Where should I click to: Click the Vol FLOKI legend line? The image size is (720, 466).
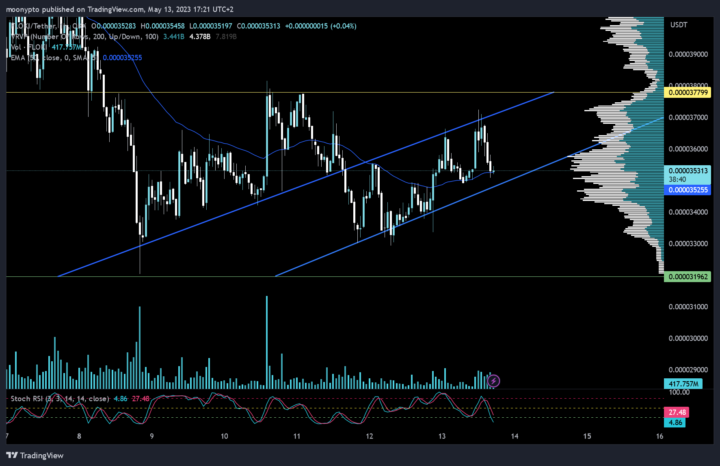click(46, 47)
